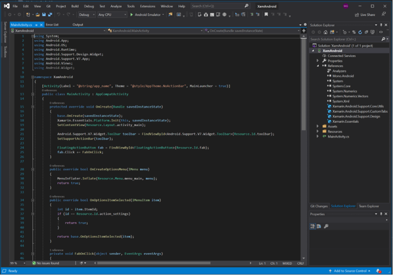
Task: Toggle Alphabetical sort in Properties panel
Action: pyautogui.click(x=319, y=226)
